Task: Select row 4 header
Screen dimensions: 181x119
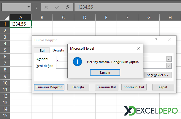Action: click(5, 44)
